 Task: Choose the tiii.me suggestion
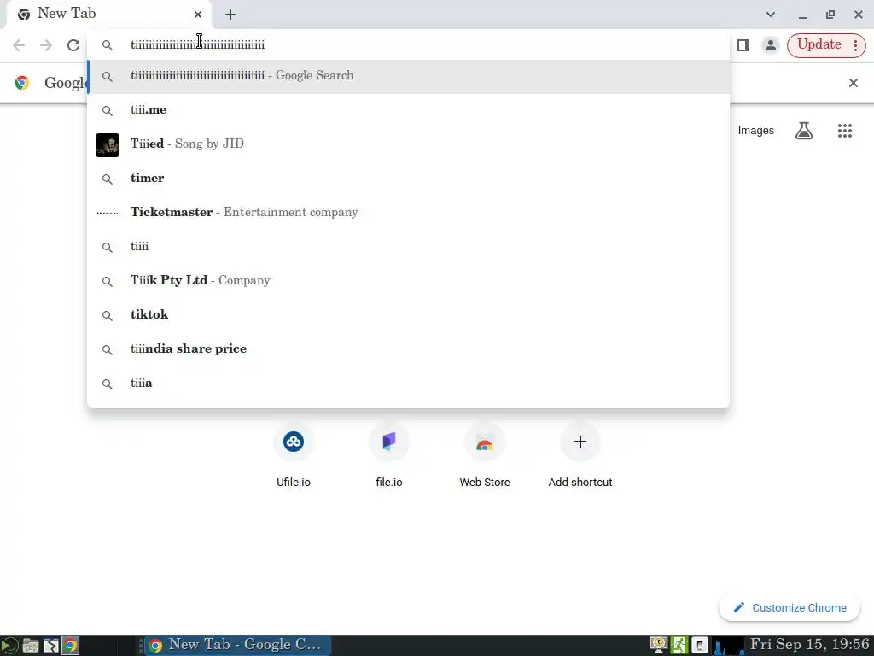[x=409, y=110]
